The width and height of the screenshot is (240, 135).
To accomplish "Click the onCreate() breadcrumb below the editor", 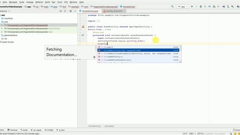I will click(109, 126).
